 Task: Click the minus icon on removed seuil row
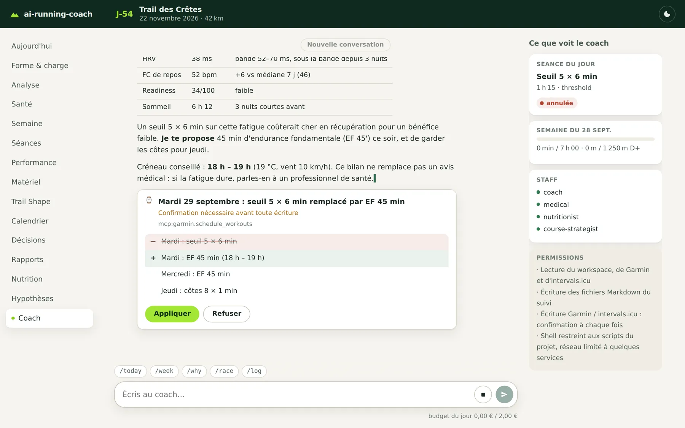[x=153, y=241]
